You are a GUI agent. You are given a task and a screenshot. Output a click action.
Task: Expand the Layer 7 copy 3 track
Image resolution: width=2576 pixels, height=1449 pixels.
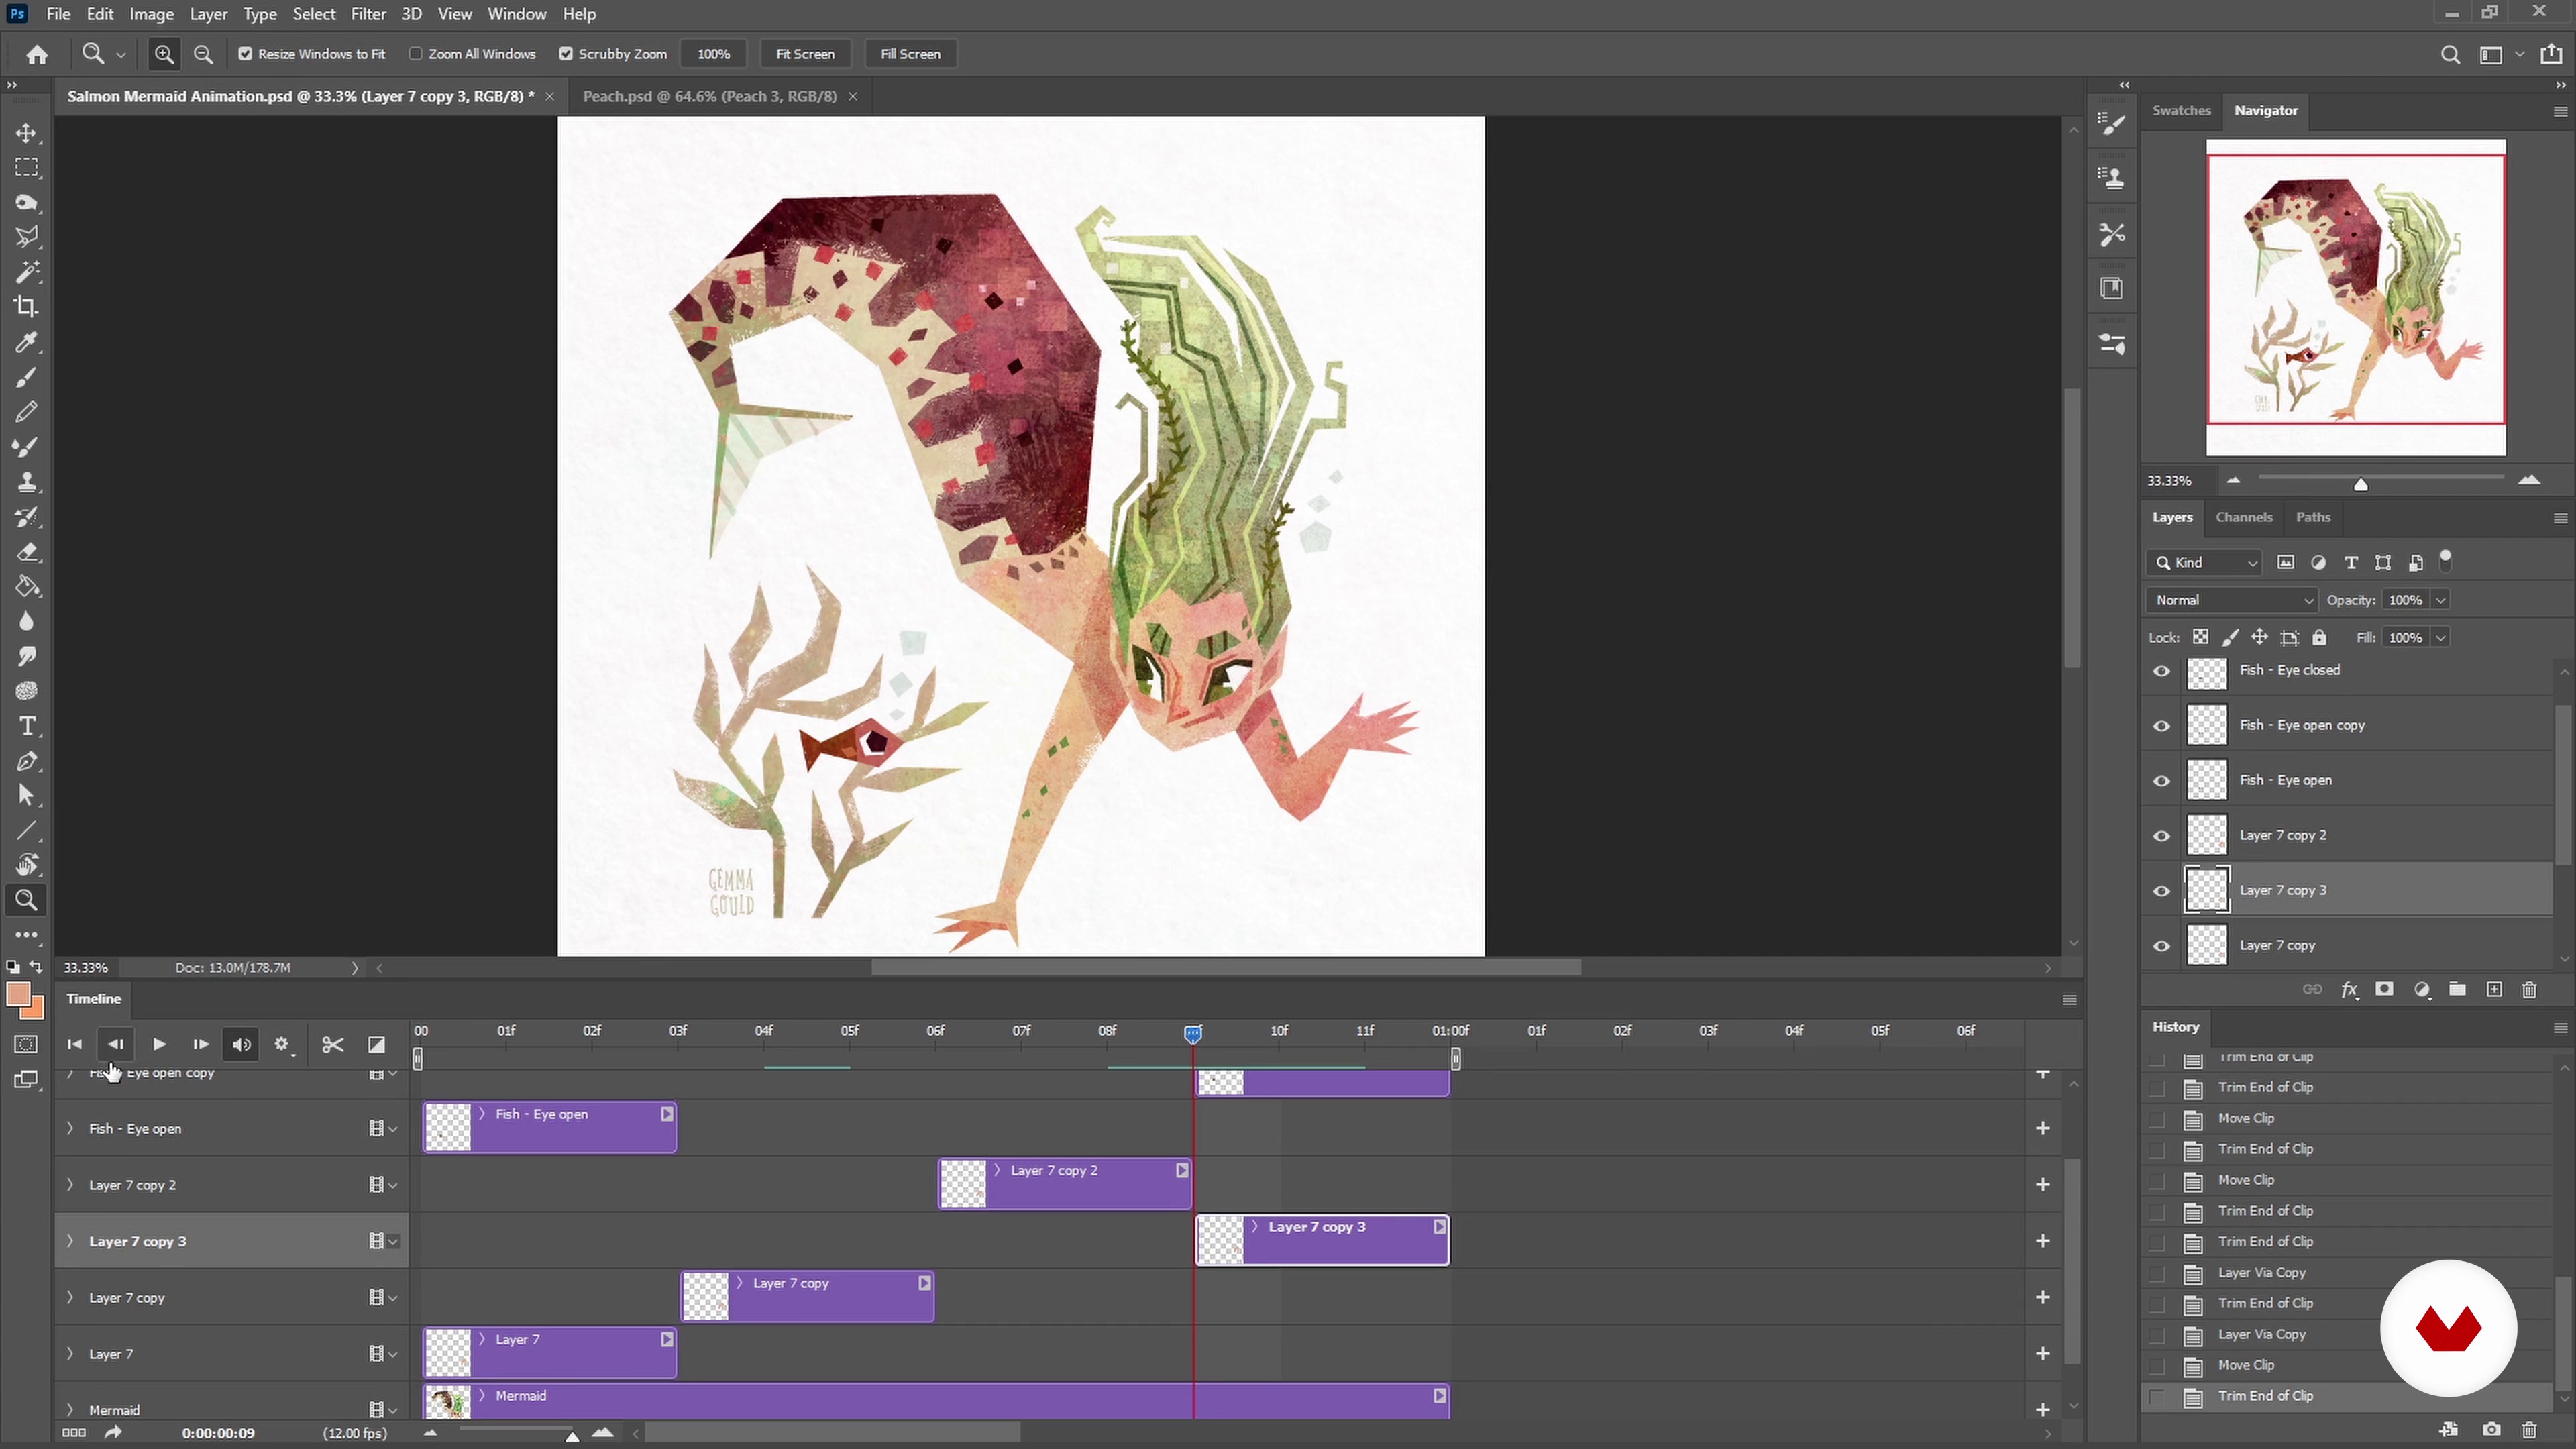[70, 1241]
